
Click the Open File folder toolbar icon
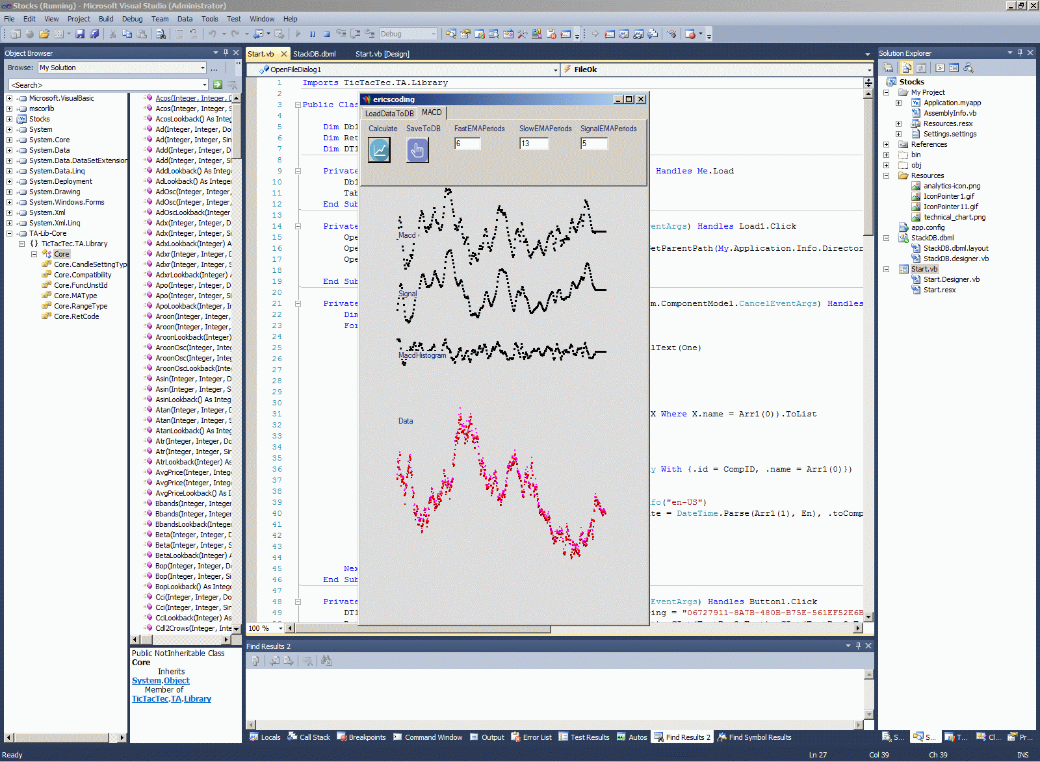click(44, 34)
